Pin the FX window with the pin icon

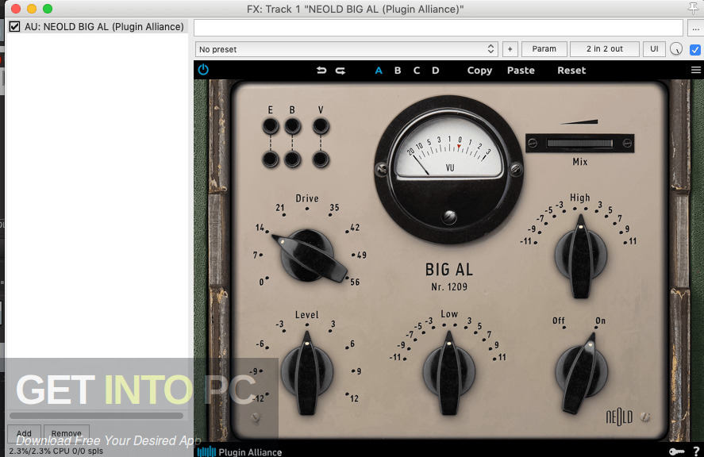tap(693, 8)
